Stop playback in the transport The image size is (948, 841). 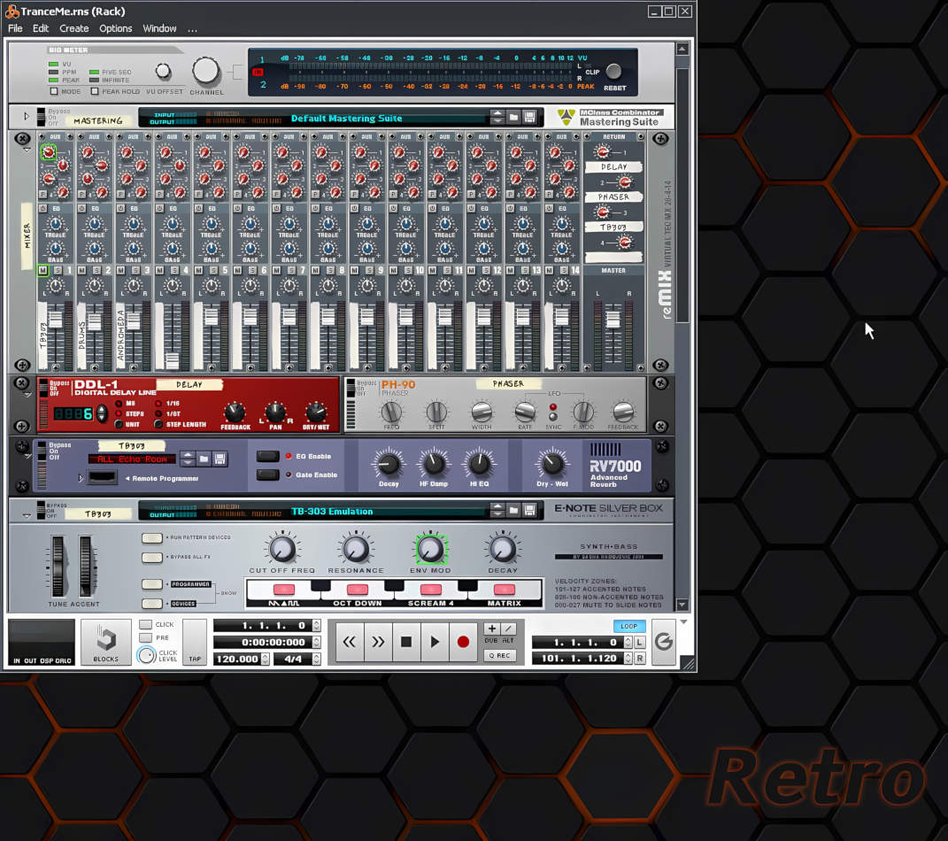406,642
